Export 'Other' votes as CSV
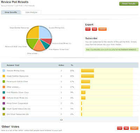 120,128
